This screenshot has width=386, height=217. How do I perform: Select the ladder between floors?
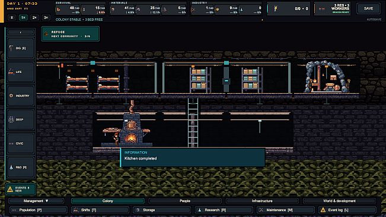click(193, 123)
